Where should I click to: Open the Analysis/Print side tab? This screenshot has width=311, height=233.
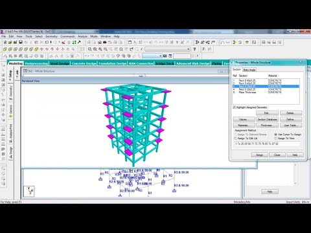pyautogui.click(x=11, y=133)
